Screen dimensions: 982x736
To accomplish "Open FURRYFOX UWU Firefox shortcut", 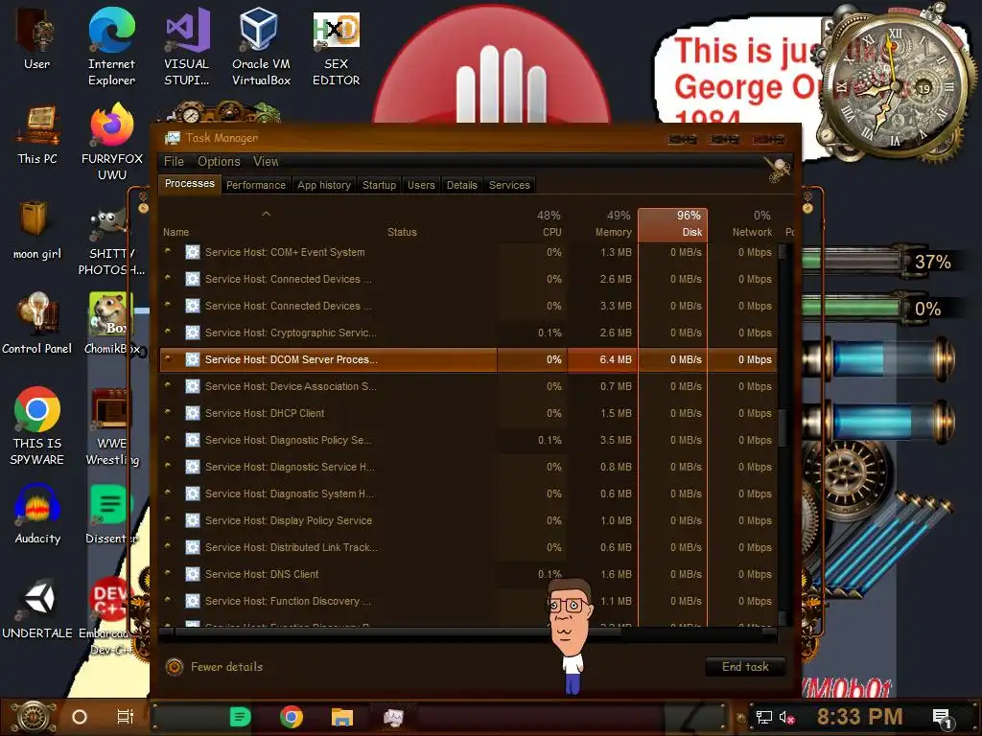I will click(x=112, y=142).
